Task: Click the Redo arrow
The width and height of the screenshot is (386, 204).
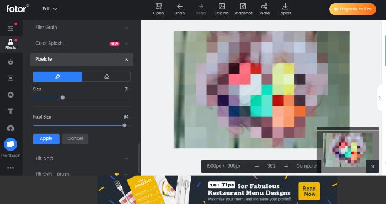Action: click(201, 9)
